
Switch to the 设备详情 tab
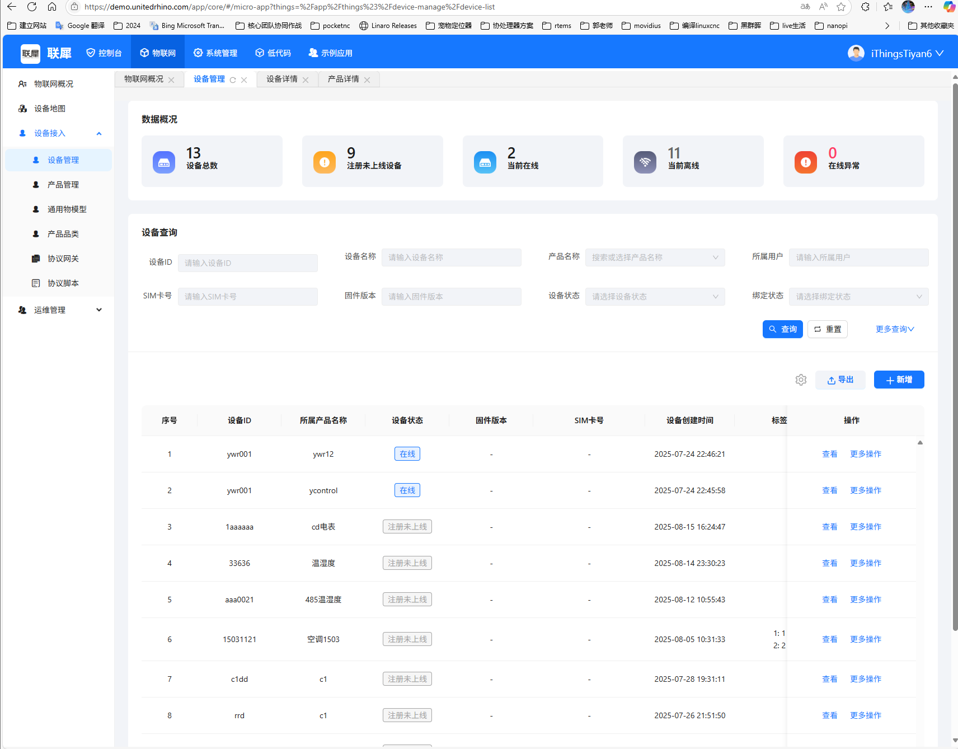pos(282,79)
